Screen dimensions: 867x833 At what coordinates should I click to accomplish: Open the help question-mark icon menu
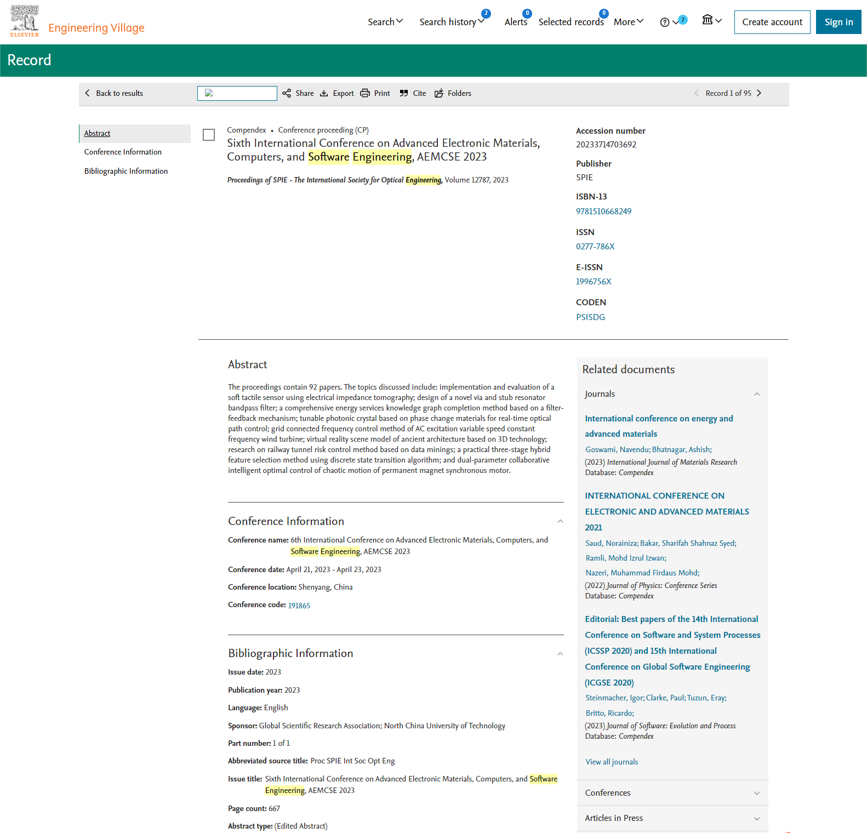click(669, 22)
